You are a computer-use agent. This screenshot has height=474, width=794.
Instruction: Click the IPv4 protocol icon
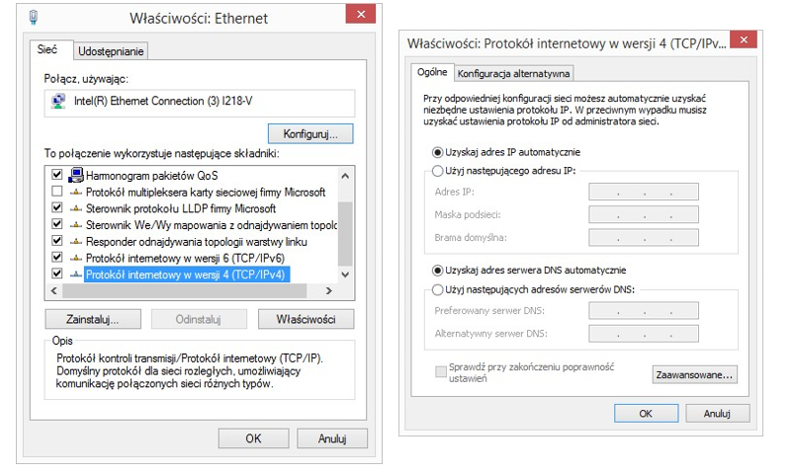[x=75, y=275]
